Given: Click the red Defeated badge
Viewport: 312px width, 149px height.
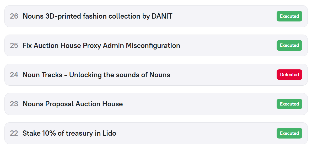Looking at the screenshot, I should pos(289,75).
